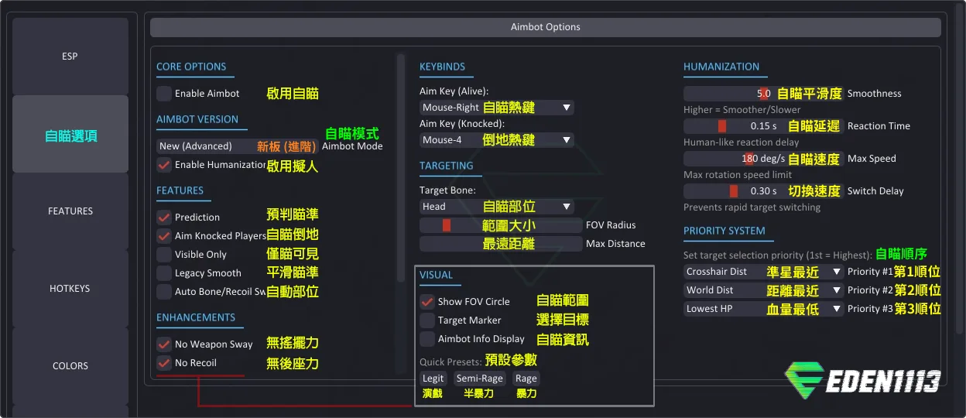
Task: Open the Aim Key (Alive) Mouse-Right dropdown
Action: click(x=497, y=108)
